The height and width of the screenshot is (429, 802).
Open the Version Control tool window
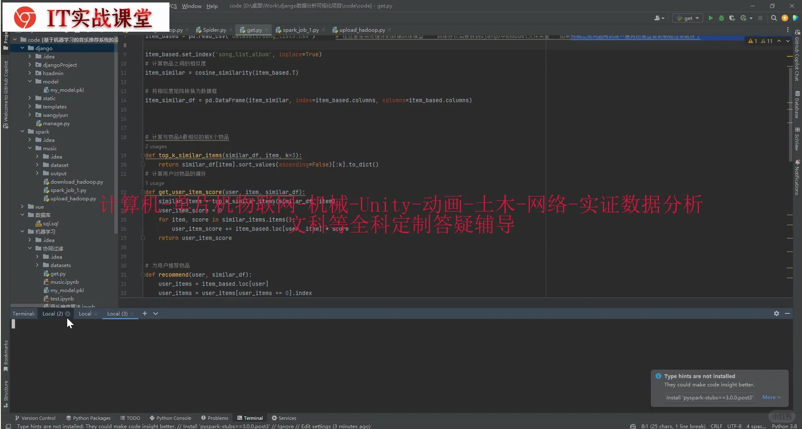(35, 418)
